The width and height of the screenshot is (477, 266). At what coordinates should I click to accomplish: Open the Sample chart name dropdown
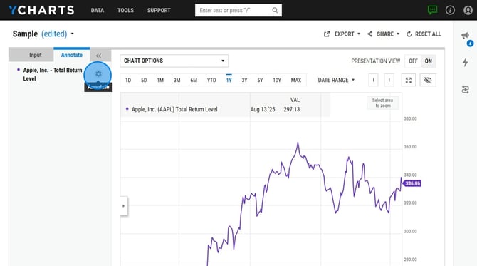pos(72,34)
